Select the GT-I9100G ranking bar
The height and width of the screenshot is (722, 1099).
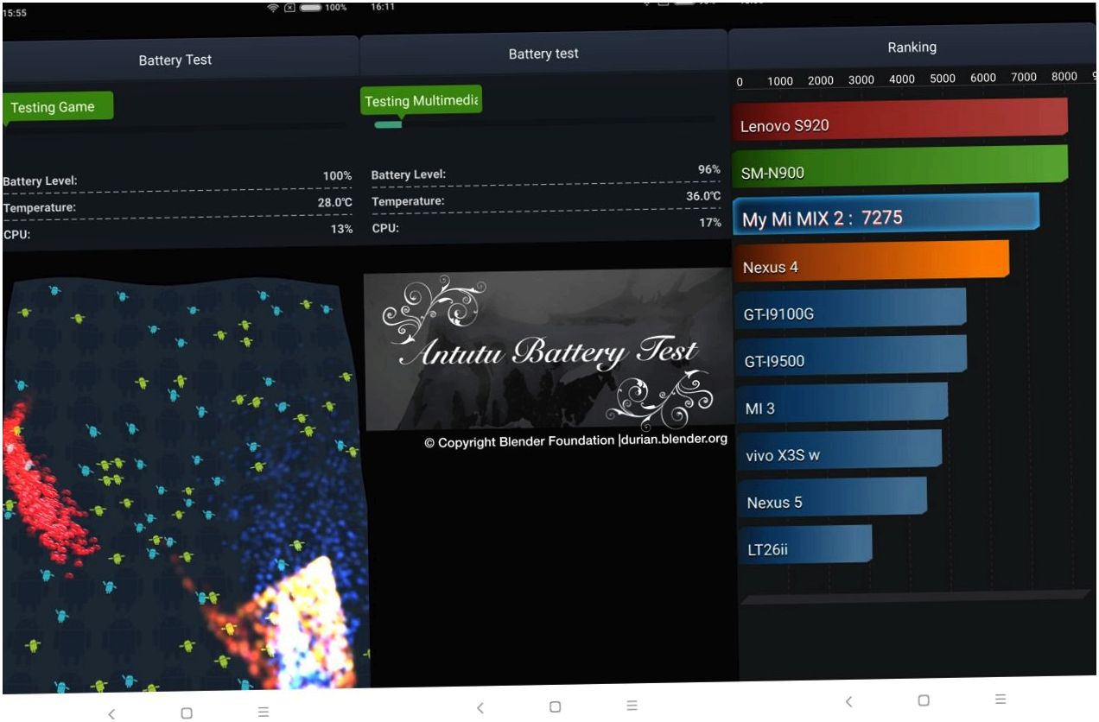pos(850,307)
